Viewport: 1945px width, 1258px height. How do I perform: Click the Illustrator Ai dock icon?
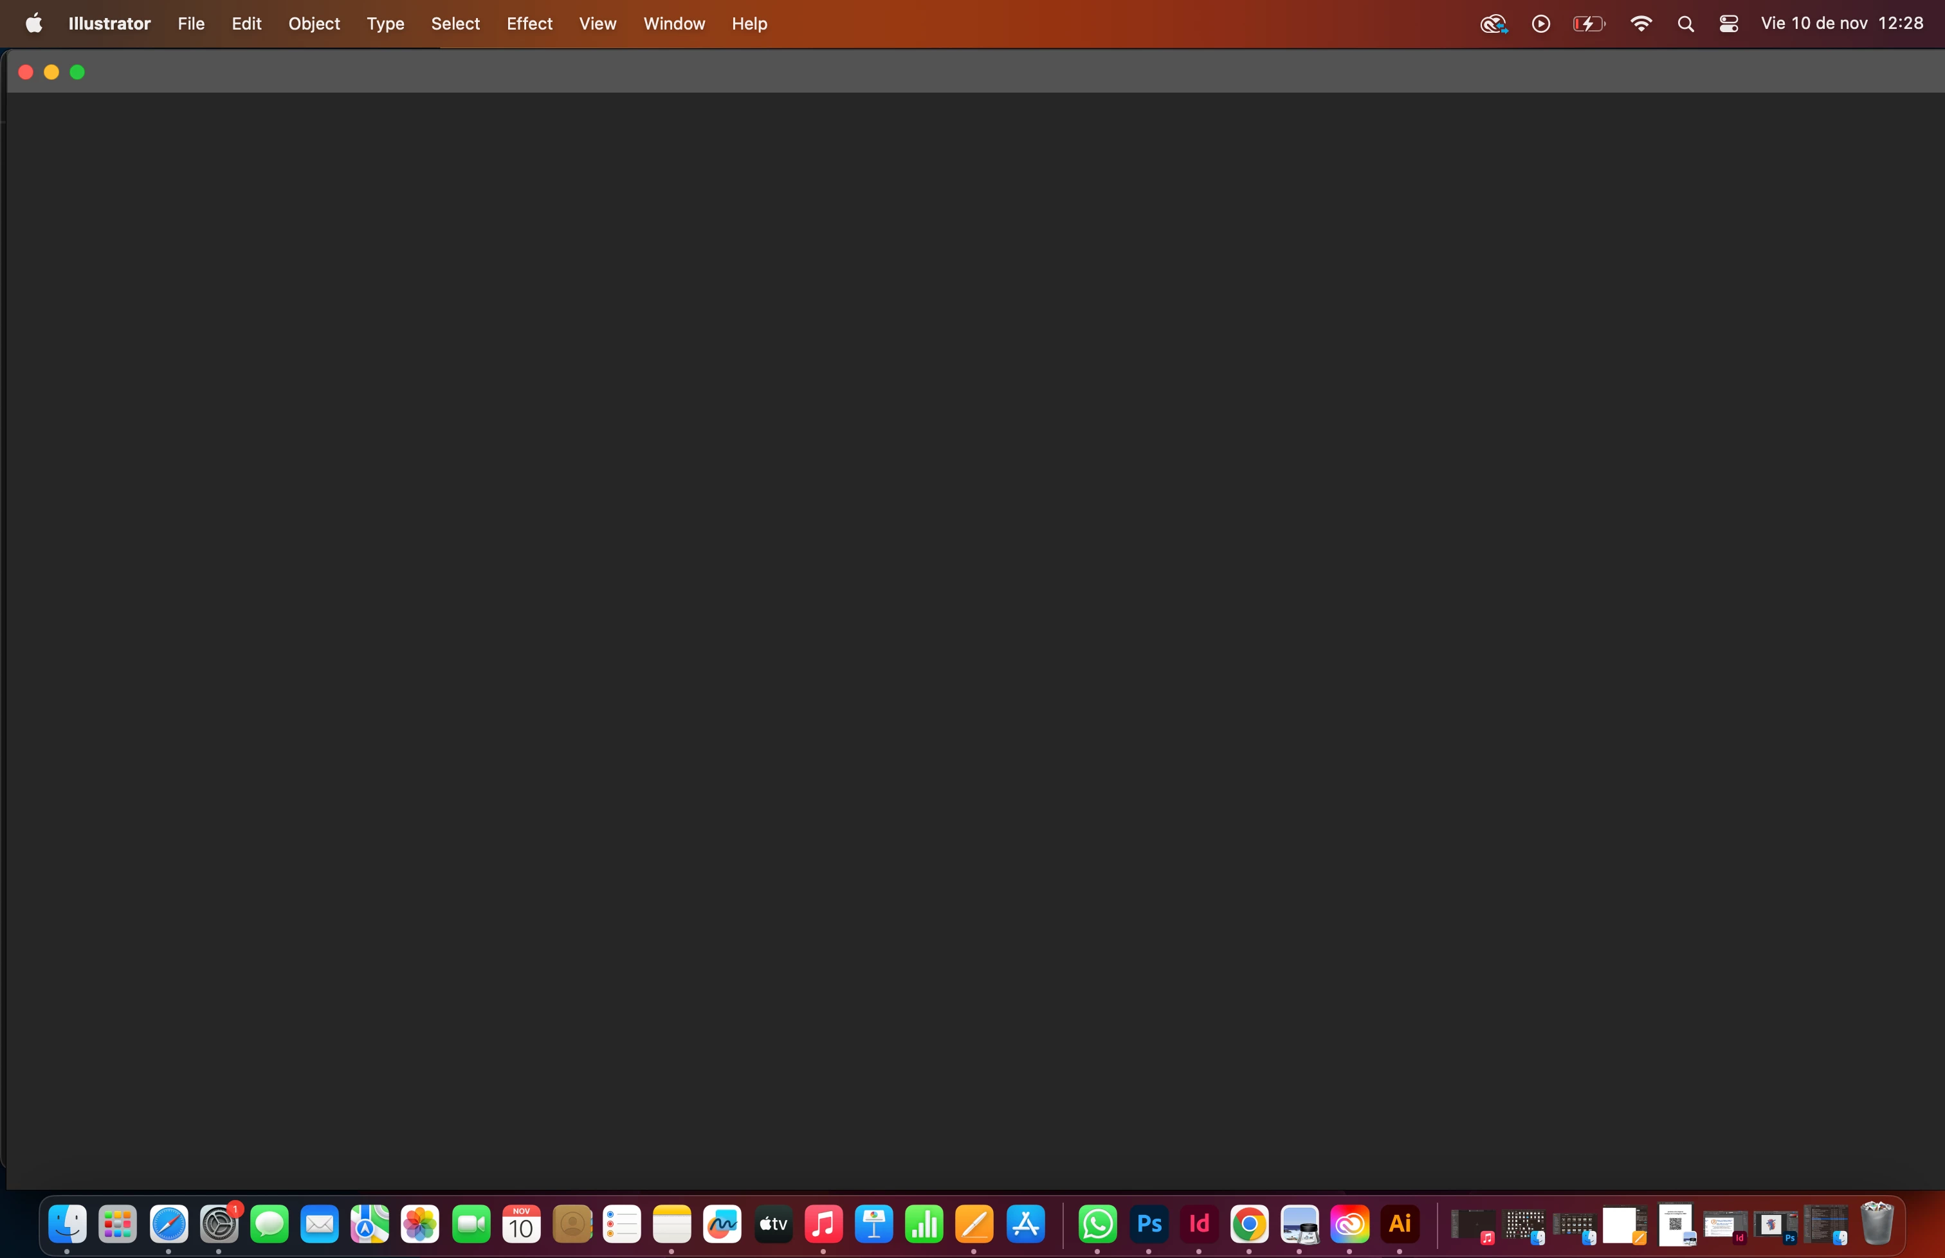point(1400,1224)
